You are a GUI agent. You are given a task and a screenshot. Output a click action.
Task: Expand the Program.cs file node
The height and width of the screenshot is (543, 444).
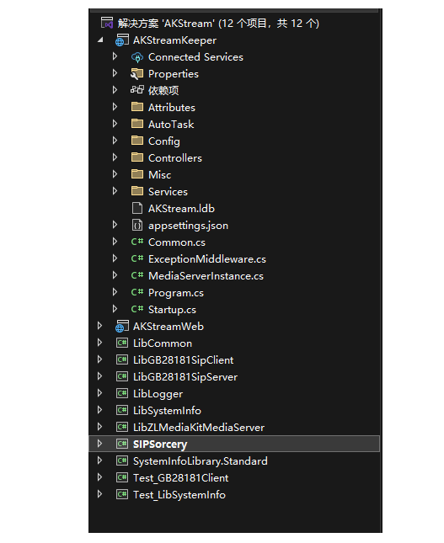click(115, 292)
